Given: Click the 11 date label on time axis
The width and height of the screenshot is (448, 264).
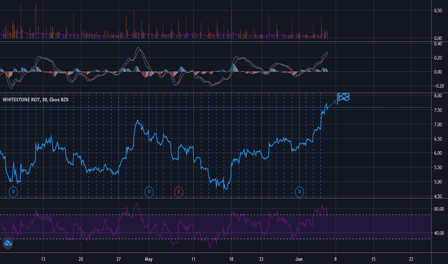Looking at the screenshot, I should tap(193, 259).
